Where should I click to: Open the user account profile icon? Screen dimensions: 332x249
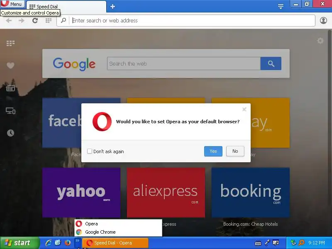point(323,20)
